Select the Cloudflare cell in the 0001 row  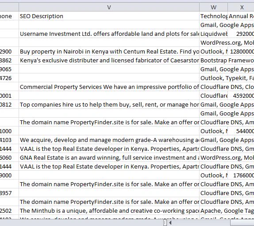pyautogui.click(x=213, y=96)
